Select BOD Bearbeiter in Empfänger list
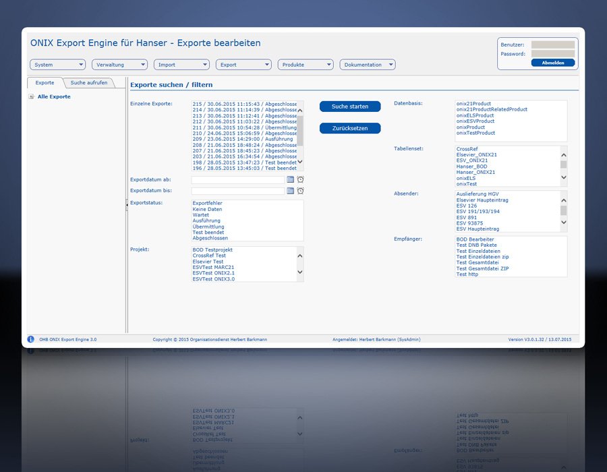Image resolution: width=607 pixels, height=472 pixels. point(475,239)
